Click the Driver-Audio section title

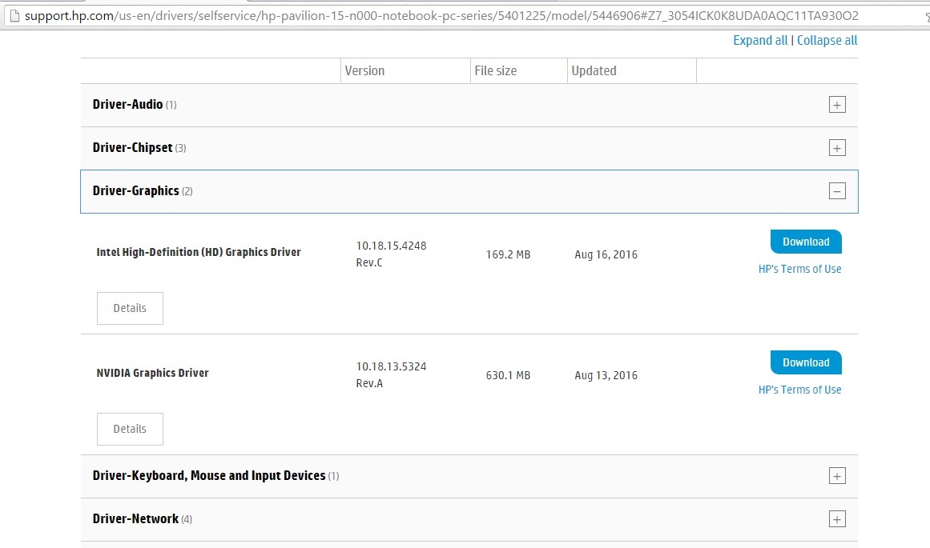(128, 105)
